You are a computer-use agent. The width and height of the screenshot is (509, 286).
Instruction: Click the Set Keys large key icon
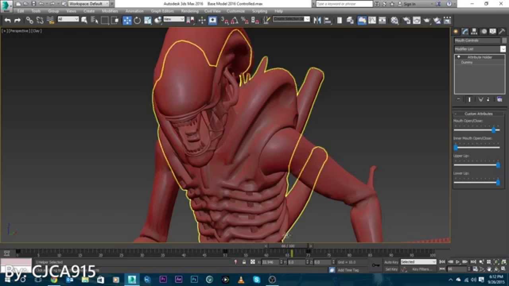[x=375, y=265]
